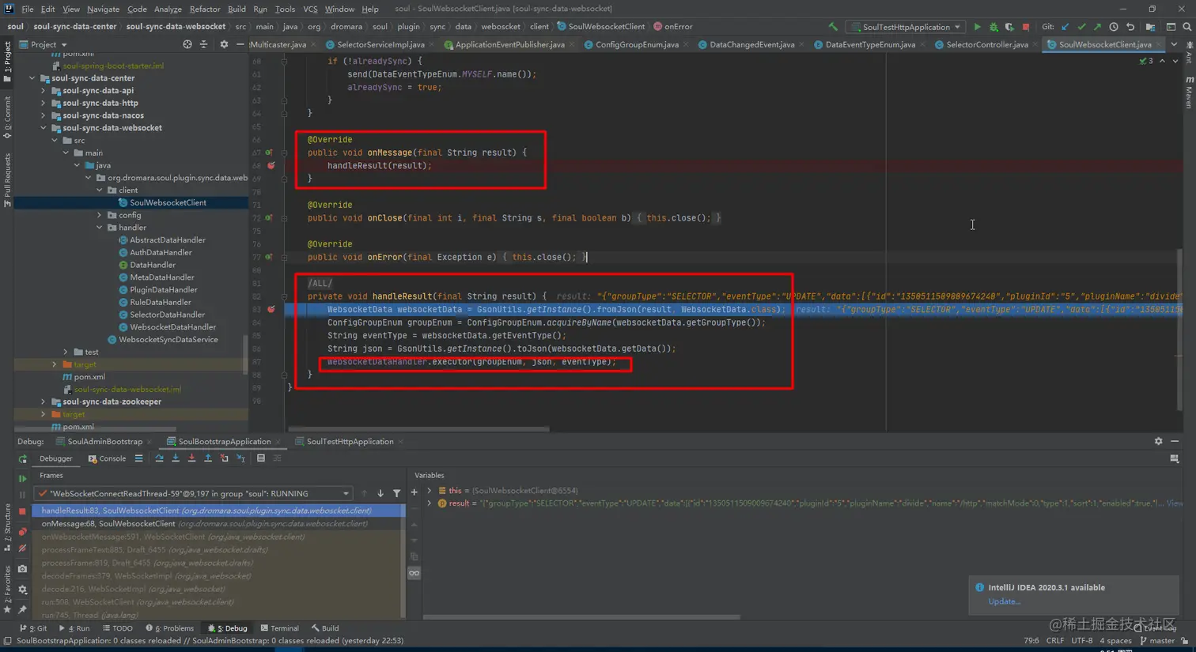Toggle the breakpoint on line 83
The width and height of the screenshot is (1196, 652).
pyautogui.click(x=271, y=310)
